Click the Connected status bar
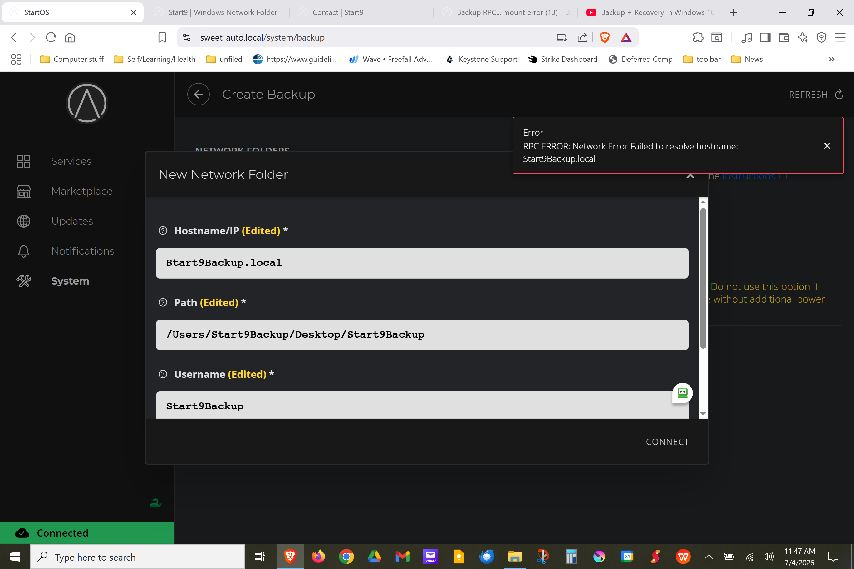854x569 pixels. pos(87,533)
